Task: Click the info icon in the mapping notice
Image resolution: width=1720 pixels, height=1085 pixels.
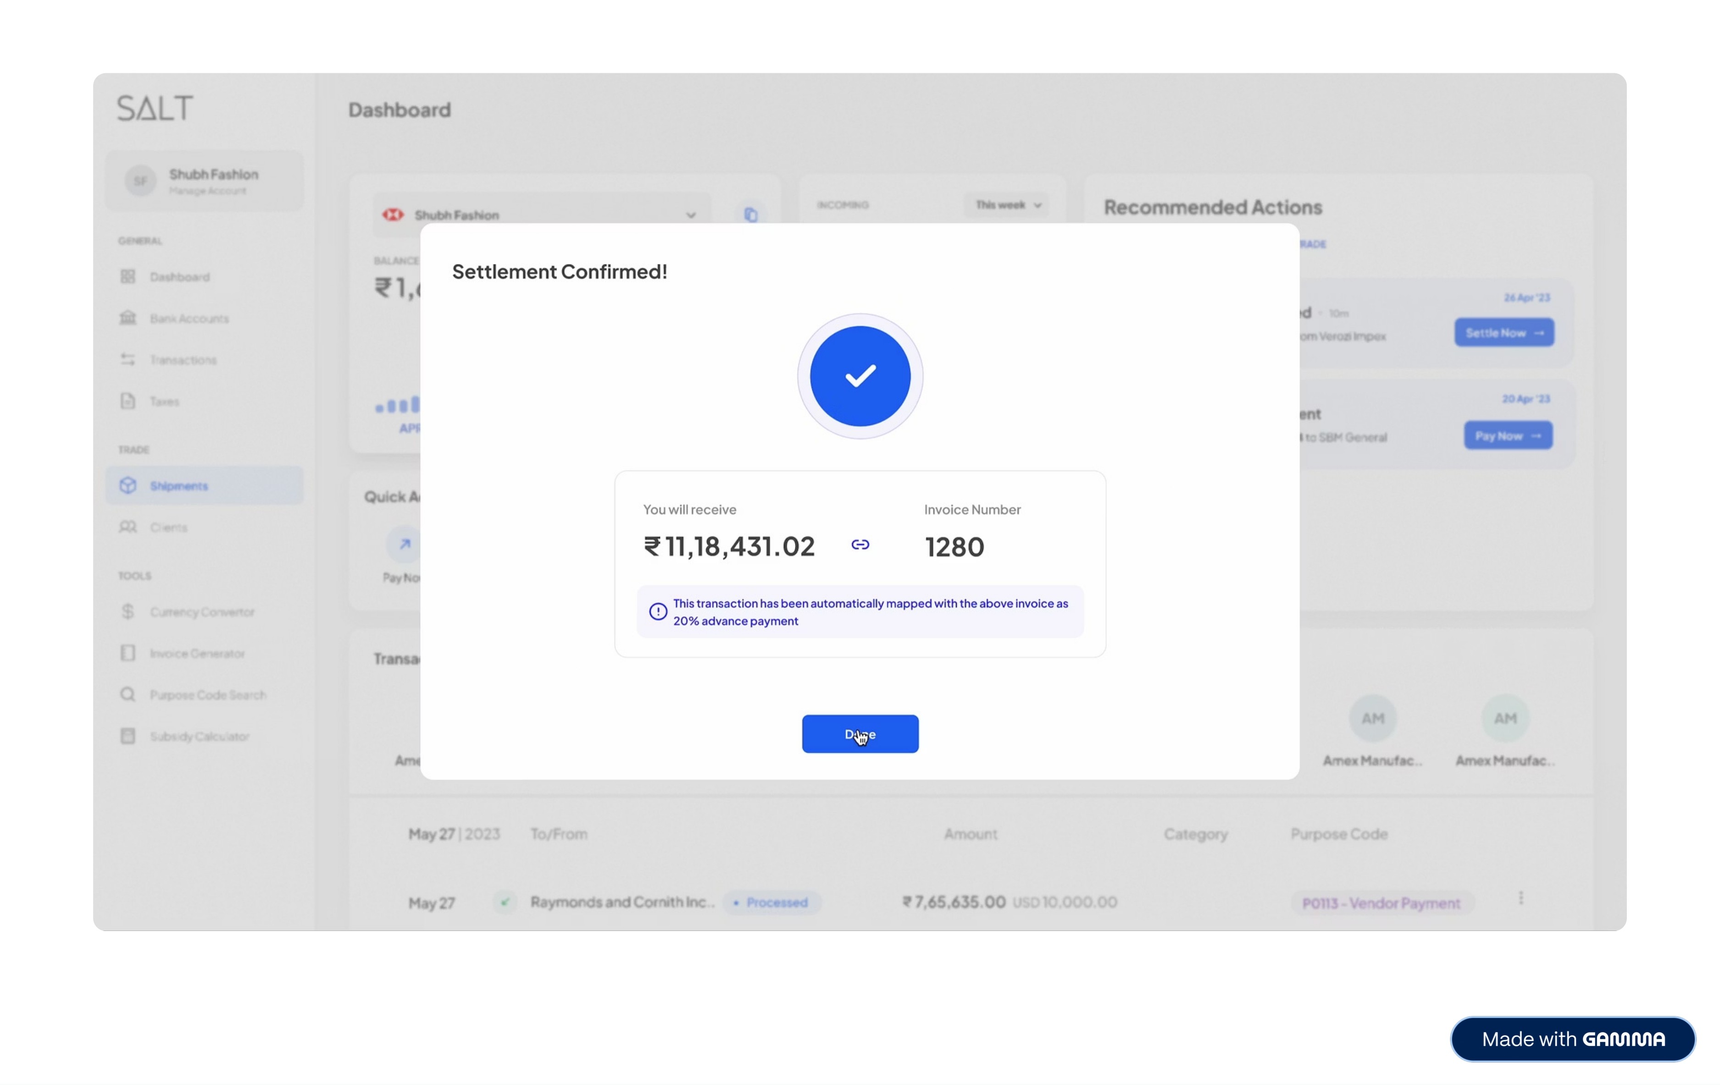Action: [658, 612]
